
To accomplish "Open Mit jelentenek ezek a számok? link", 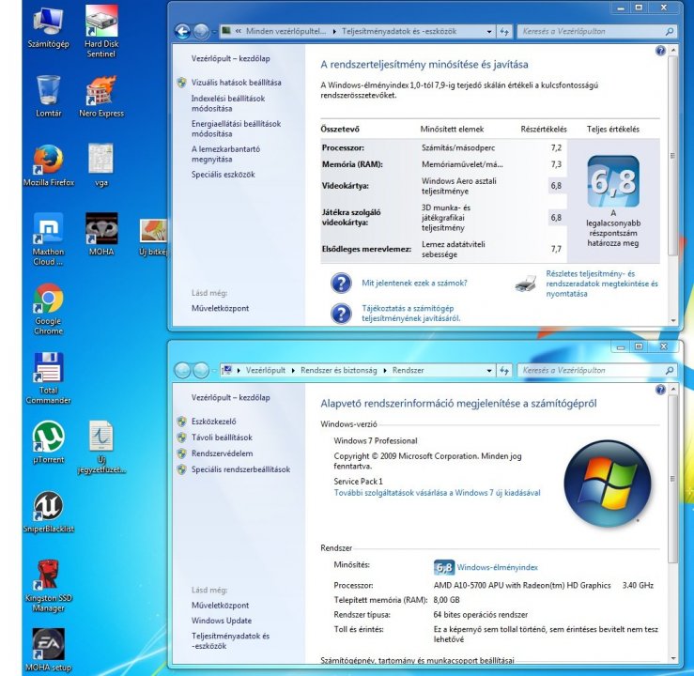I will pos(414,284).
